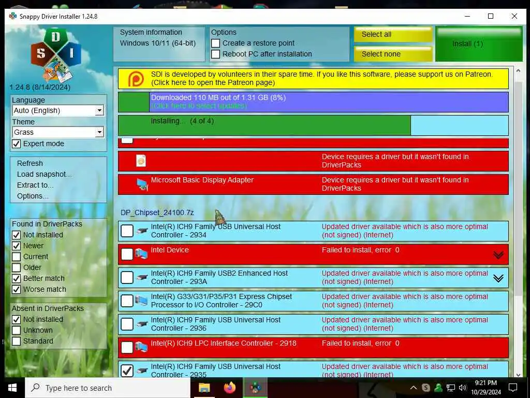Screen dimensions: 530x398
Task: Toggle Expert mode checkbox
Action: [16, 144]
